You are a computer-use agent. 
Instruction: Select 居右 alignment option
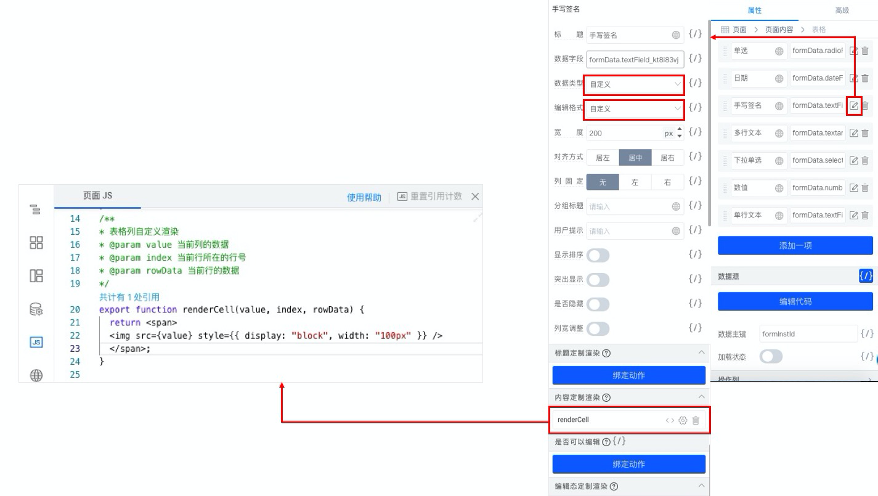coord(667,158)
